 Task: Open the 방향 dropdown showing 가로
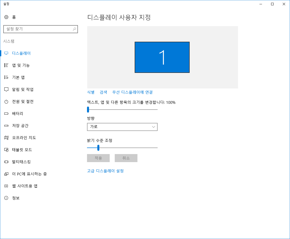[122, 127]
